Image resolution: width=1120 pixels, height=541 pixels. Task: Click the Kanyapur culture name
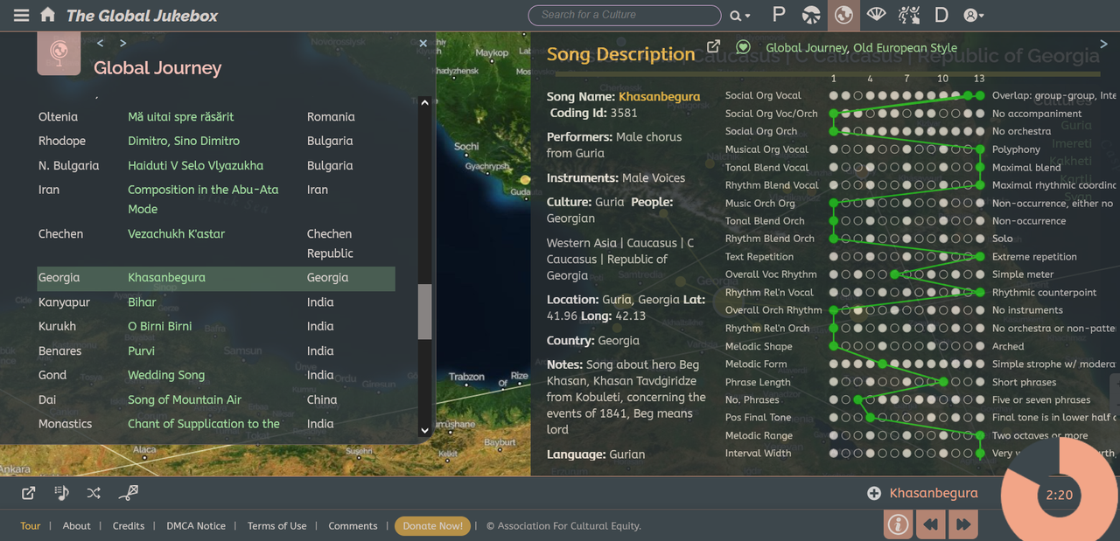coord(64,302)
